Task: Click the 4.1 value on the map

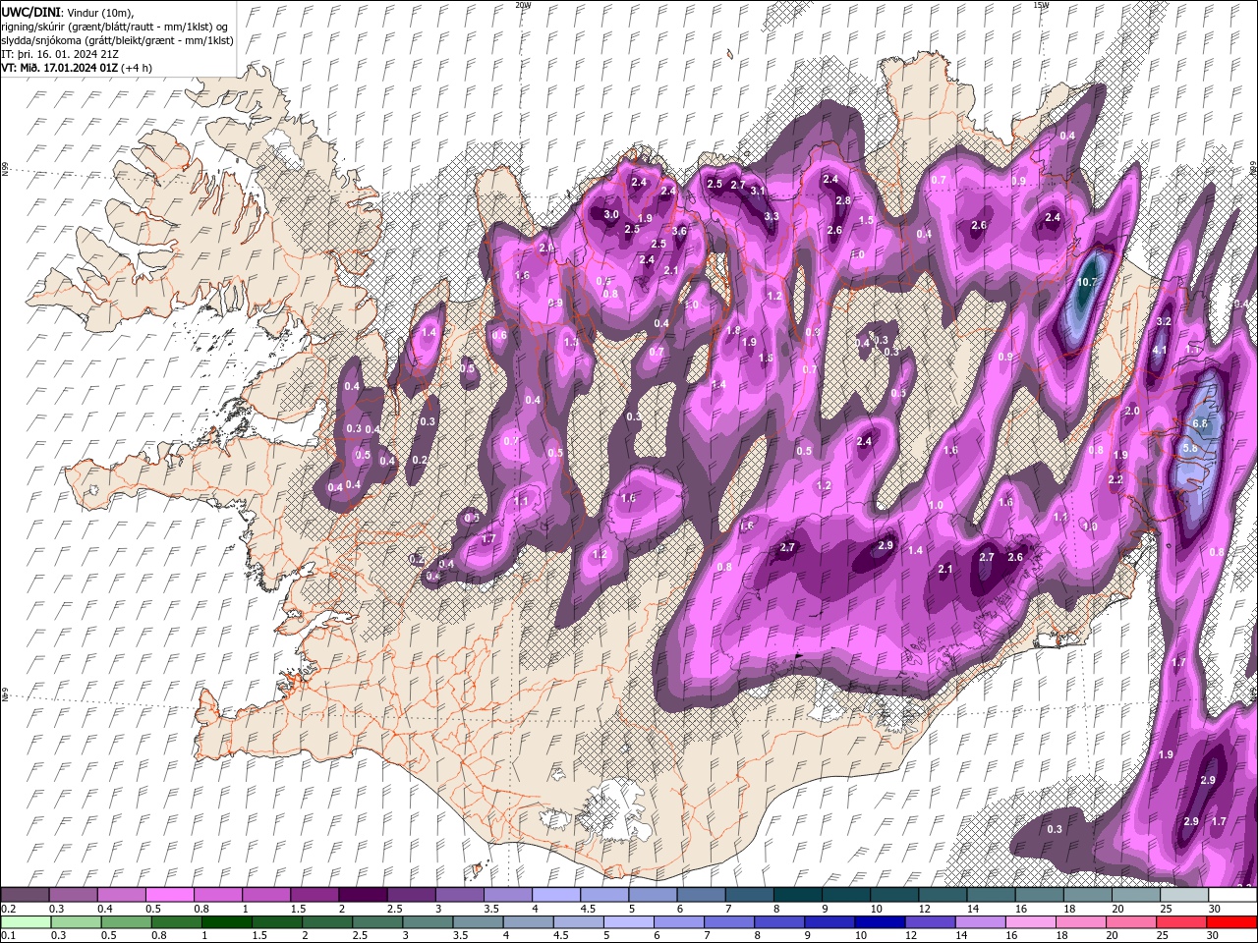Action: (1160, 350)
